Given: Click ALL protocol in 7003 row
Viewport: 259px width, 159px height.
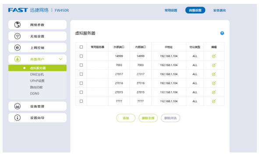Looking at the screenshot, I should point(195,65).
